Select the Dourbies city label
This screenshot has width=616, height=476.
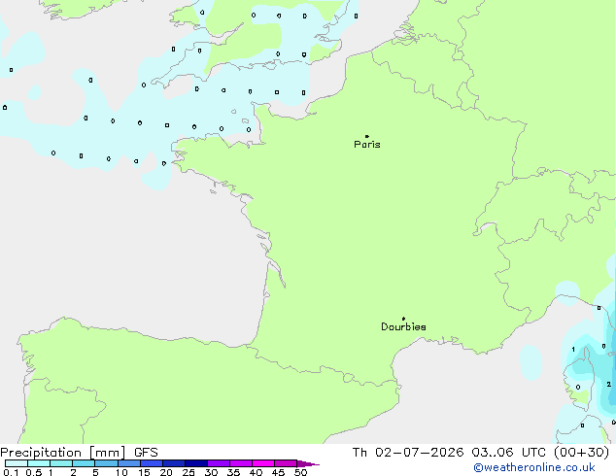pyautogui.click(x=403, y=326)
